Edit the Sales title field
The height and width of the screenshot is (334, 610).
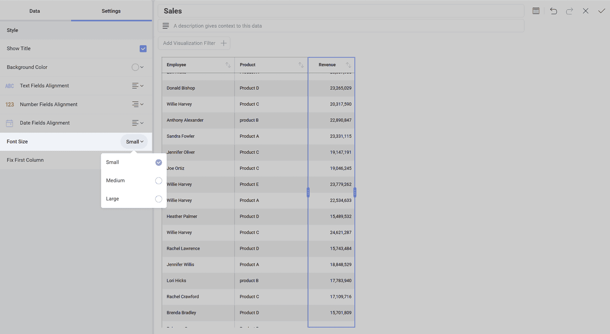click(341, 11)
